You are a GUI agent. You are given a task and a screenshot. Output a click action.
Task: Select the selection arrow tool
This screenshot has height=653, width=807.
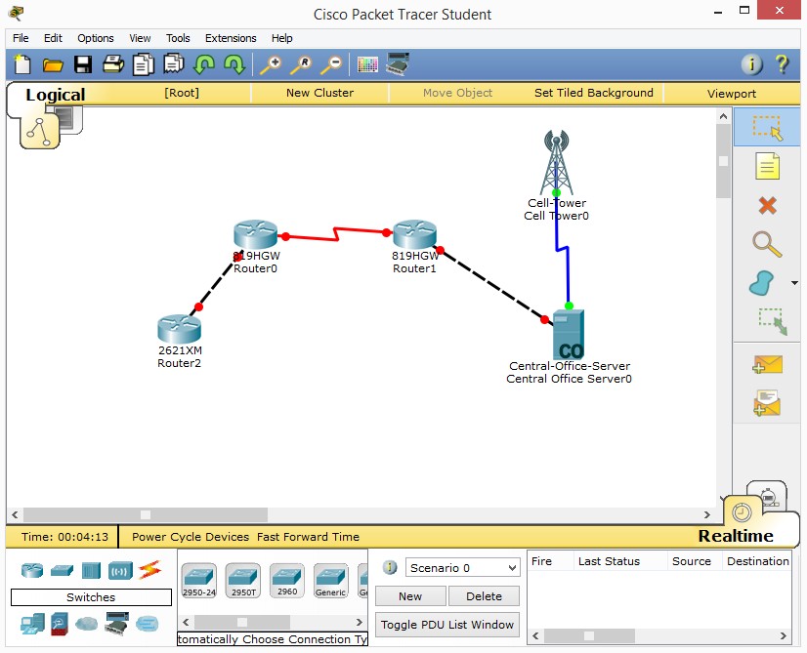click(767, 127)
